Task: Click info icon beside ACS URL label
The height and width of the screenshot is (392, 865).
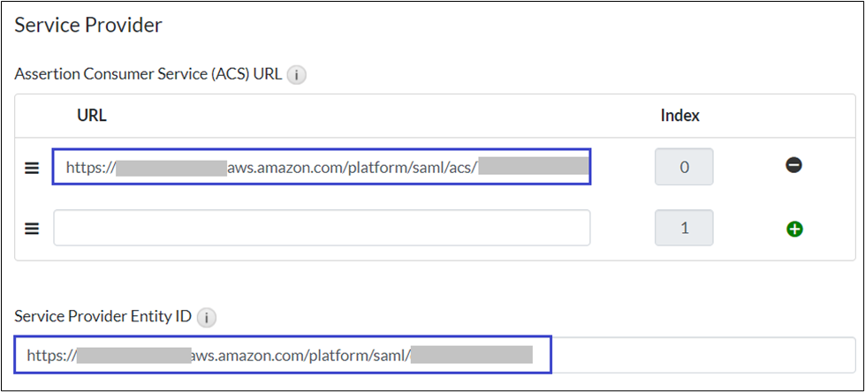Action: click(297, 75)
